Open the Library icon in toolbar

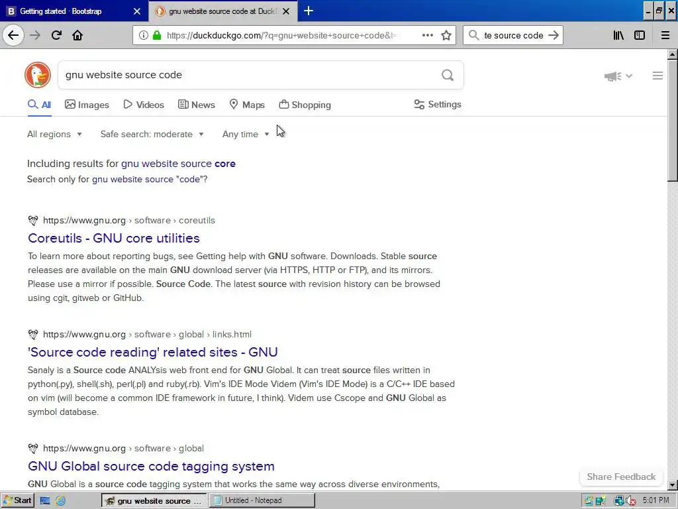618,35
